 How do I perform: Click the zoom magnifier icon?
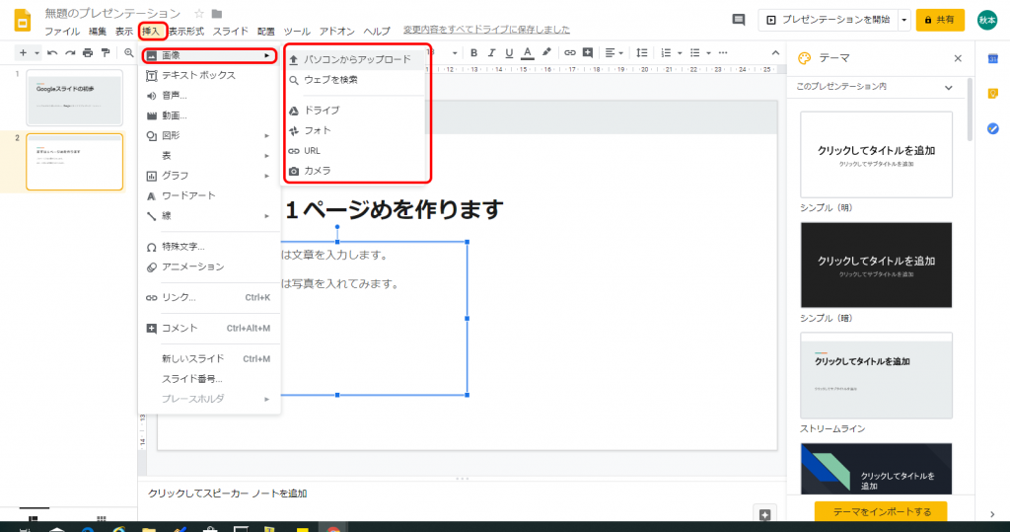tap(129, 53)
